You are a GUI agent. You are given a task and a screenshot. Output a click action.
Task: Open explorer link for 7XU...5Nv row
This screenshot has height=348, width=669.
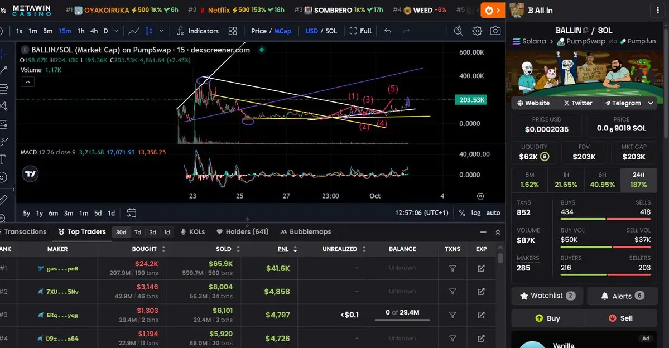click(x=481, y=292)
